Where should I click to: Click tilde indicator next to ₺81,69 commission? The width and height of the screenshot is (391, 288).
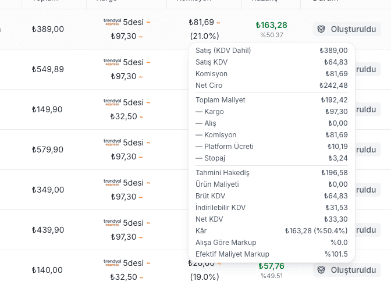218,23
